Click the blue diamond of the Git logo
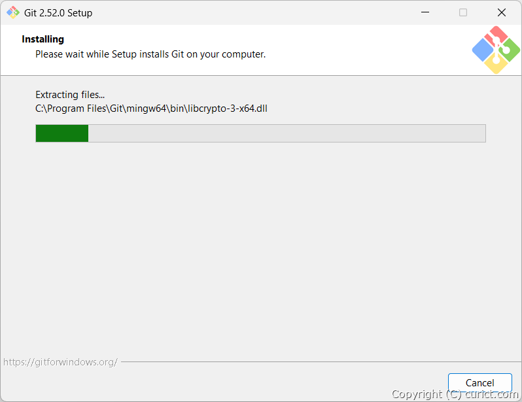Viewport: 522px width, 402px height. pyautogui.click(x=483, y=50)
